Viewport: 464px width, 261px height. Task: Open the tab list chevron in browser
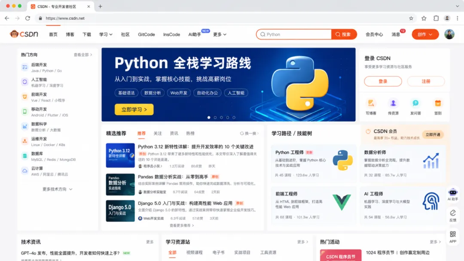click(457, 6)
